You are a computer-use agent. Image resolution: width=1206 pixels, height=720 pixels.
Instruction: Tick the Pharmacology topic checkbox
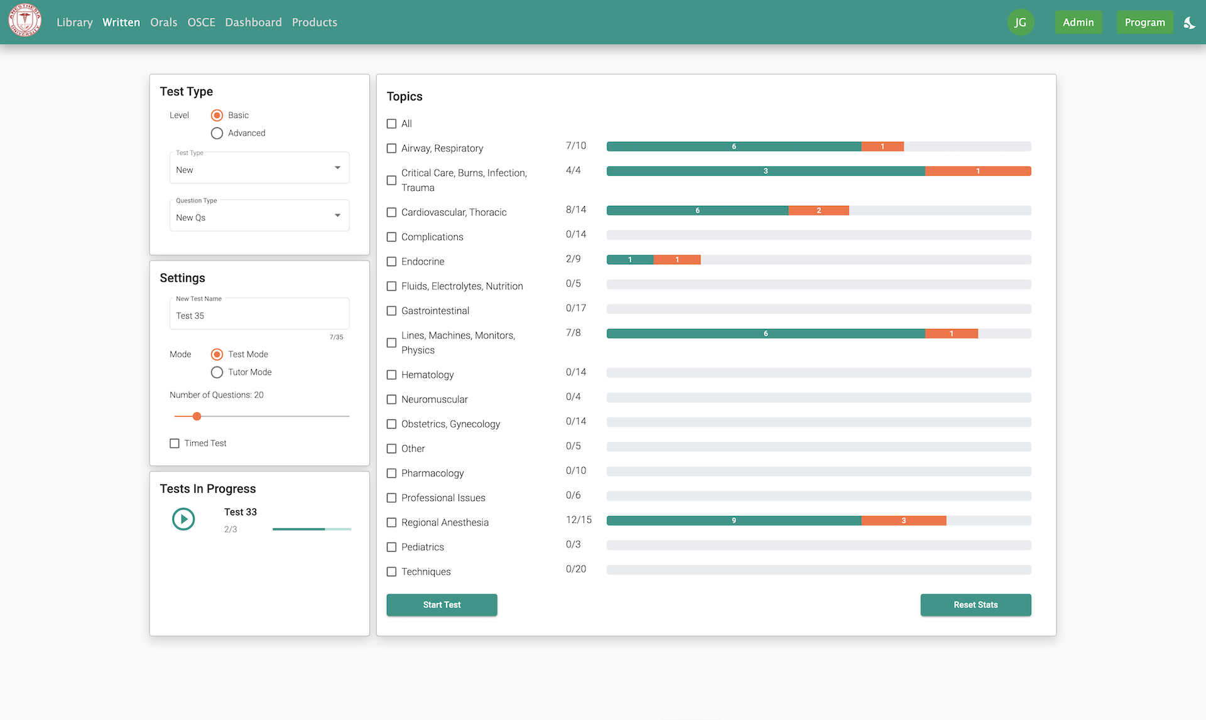click(x=391, y=473)
